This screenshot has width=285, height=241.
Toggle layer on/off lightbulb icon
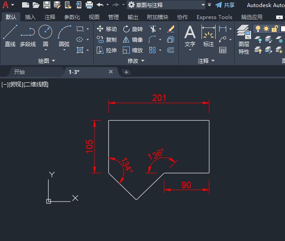click(258, 29)
